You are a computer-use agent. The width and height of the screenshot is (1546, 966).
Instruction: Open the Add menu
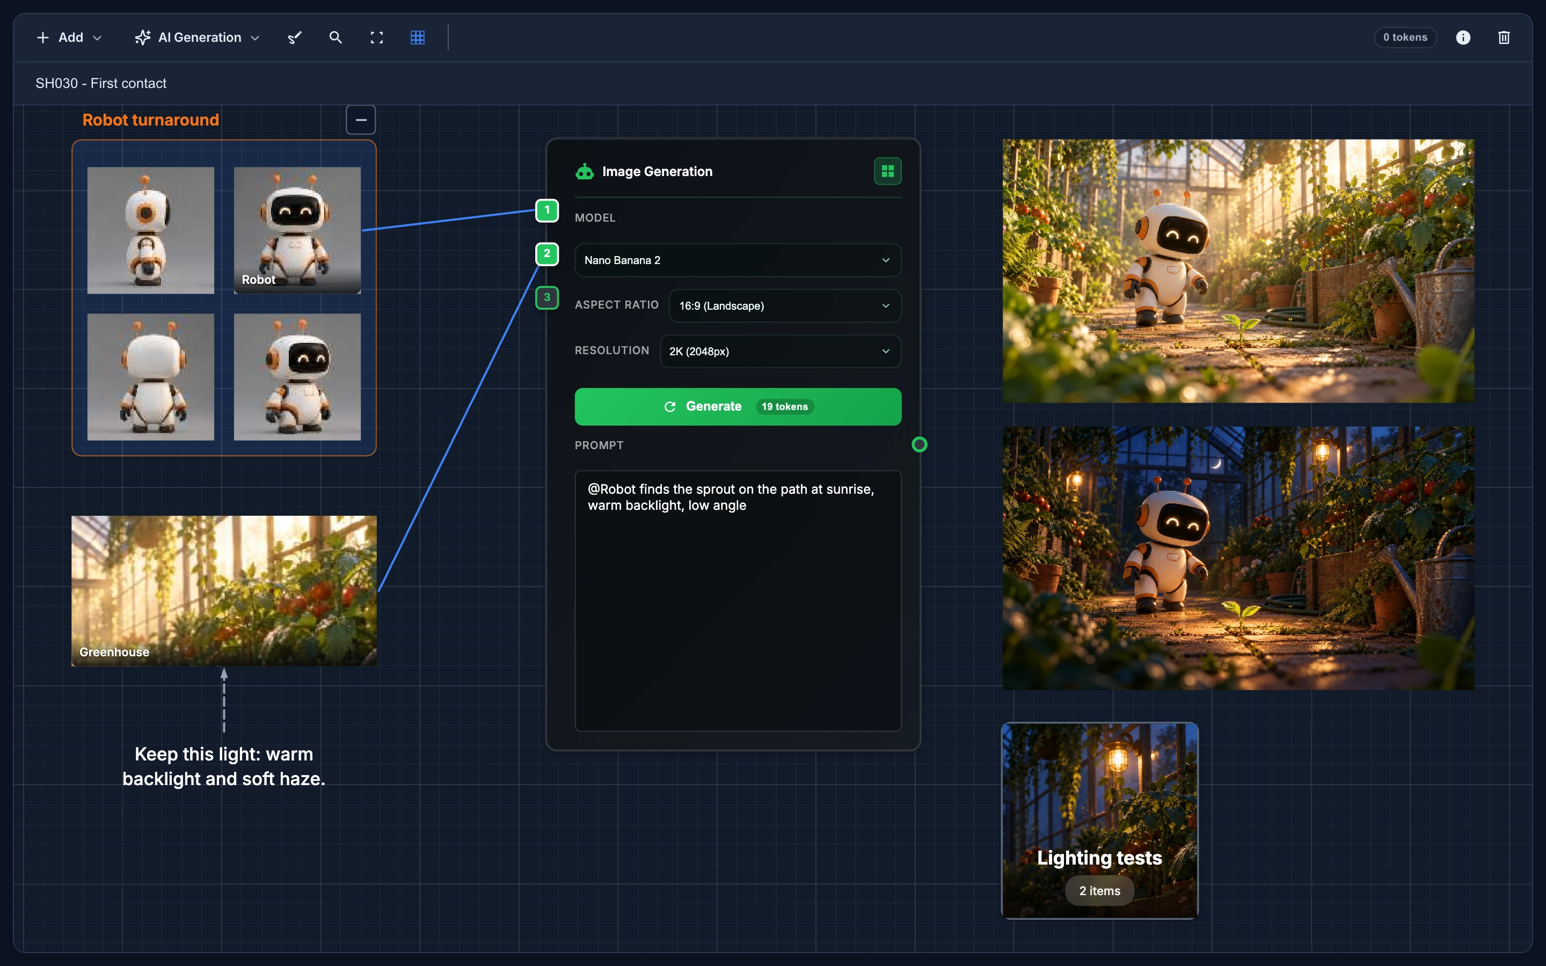click(x=69, y=38)
